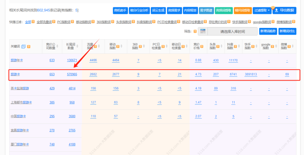Click help icon in 抖音指数 header
304x155 pixels.
click(235, 46)
